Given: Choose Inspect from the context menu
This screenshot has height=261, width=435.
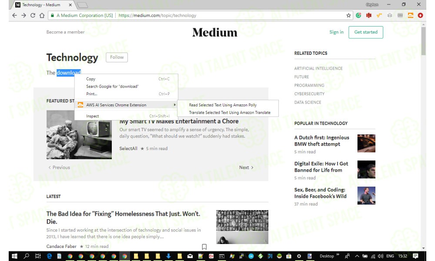Looking at the screenshot, I should point(126,116).
